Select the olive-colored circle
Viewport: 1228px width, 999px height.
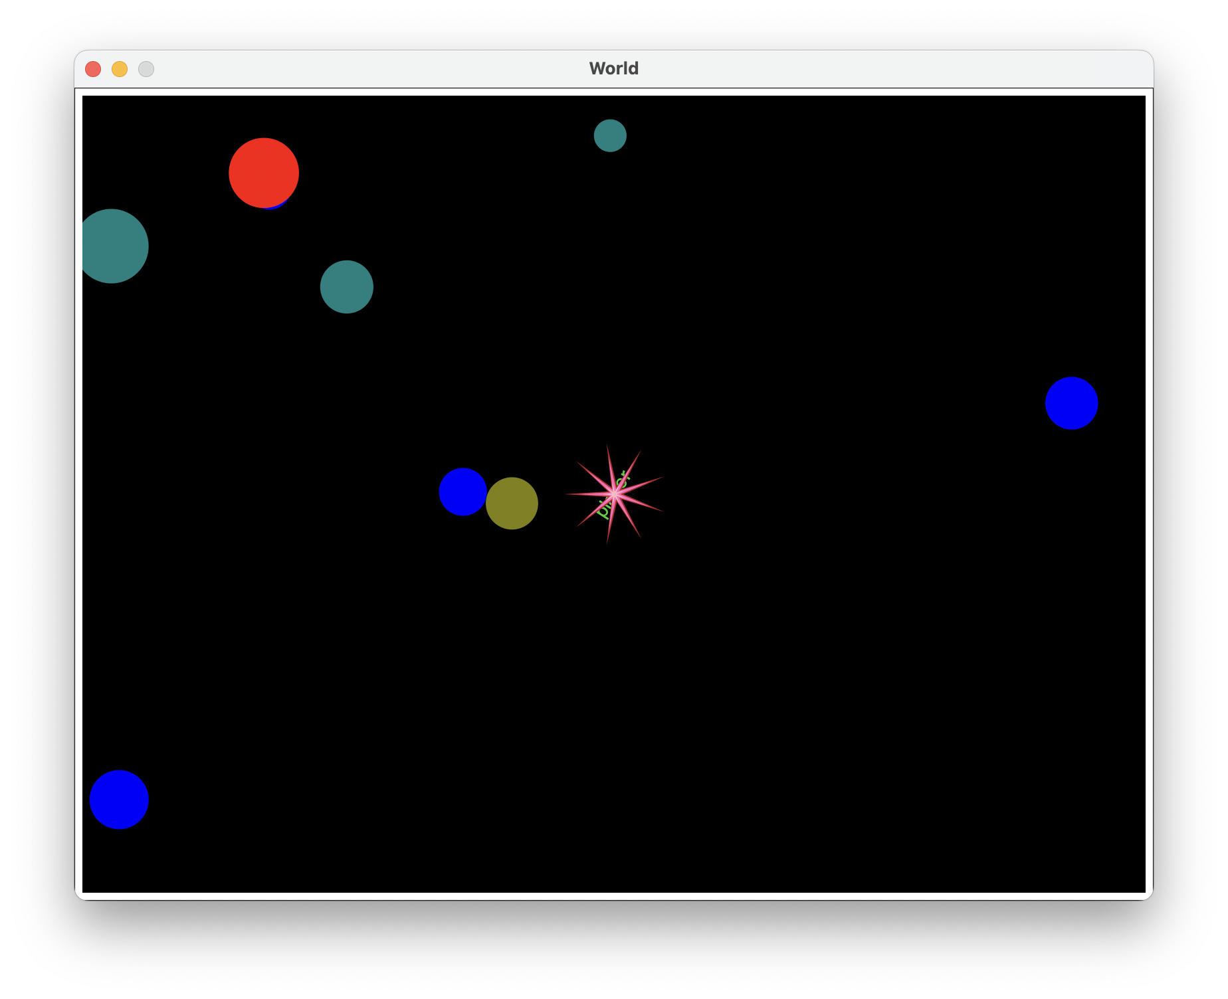coord(512,503)
